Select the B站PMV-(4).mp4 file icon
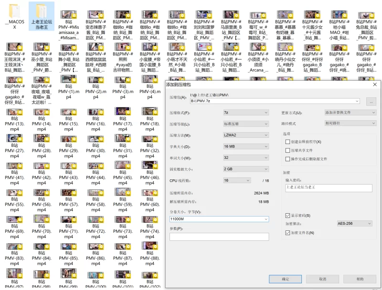The image size is (382, 290). [149, 79]
